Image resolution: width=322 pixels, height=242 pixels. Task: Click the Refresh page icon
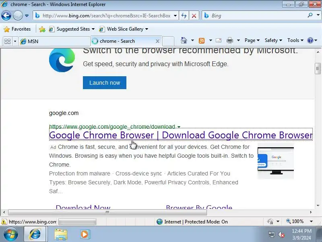coord(184,16)
